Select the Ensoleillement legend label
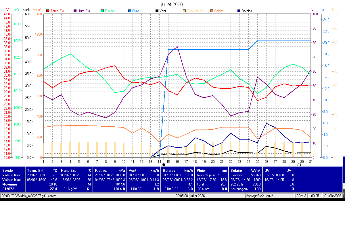This screenshot has height=226, width=345. pyautogui.click(x=195, y=11)
